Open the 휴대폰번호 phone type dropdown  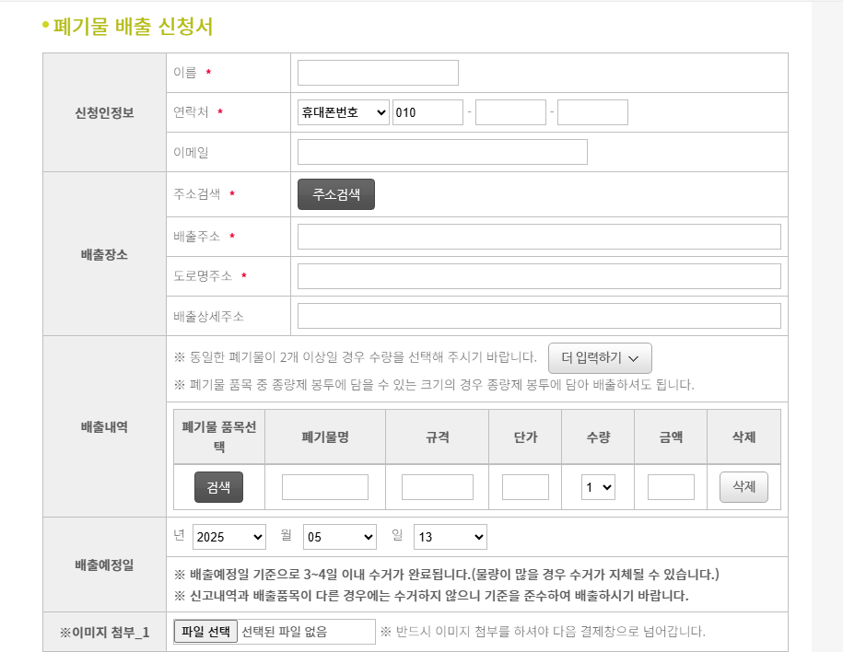(343, 111)
